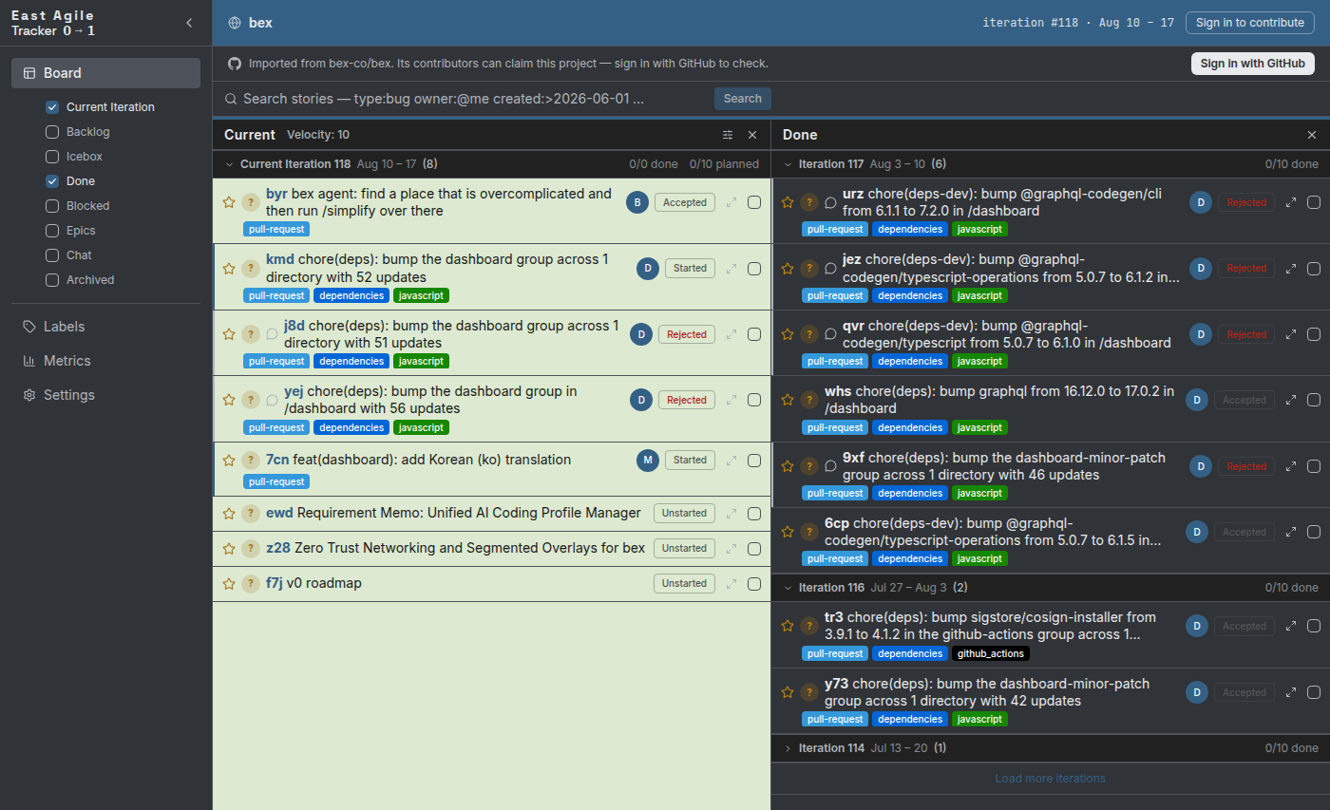This screenshot has height=810, width=1330.
Task: Close the Current panel
Action: click(752, 135)
